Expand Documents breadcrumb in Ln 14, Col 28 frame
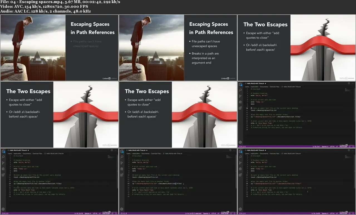The image size is (356, 215). [27, 153]
